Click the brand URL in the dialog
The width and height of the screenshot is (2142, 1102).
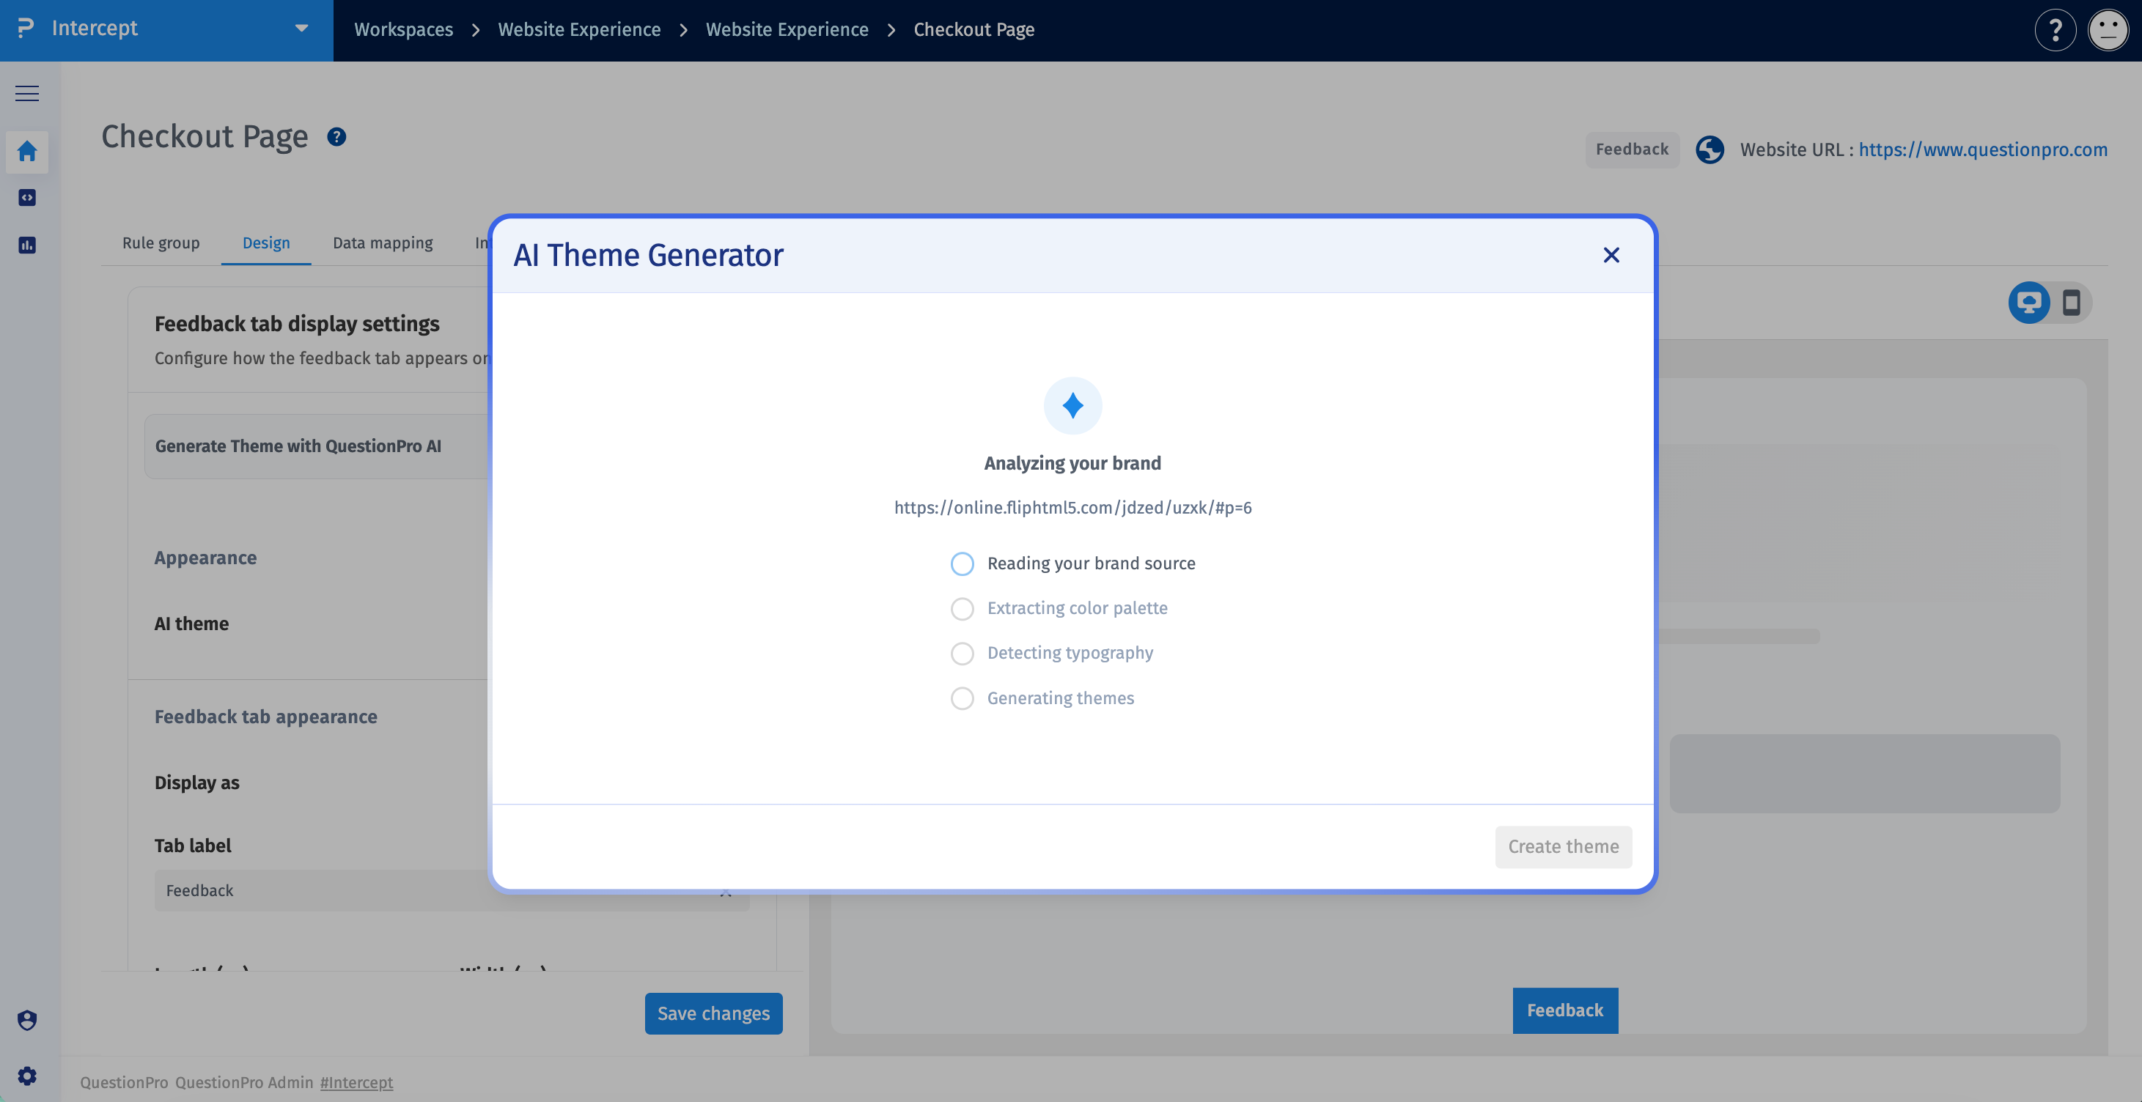[x=1072, y=508]
